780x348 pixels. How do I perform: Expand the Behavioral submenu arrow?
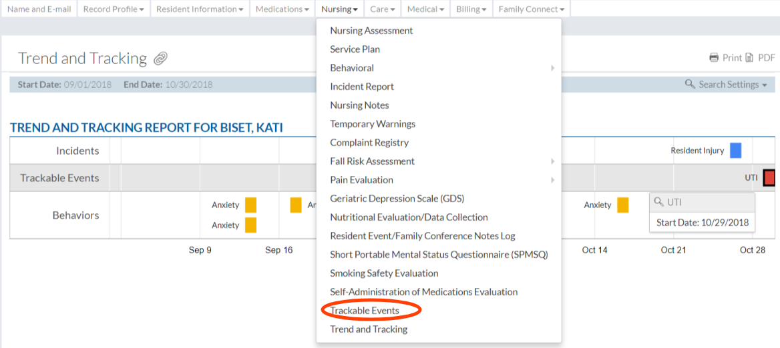coord(552,68)
